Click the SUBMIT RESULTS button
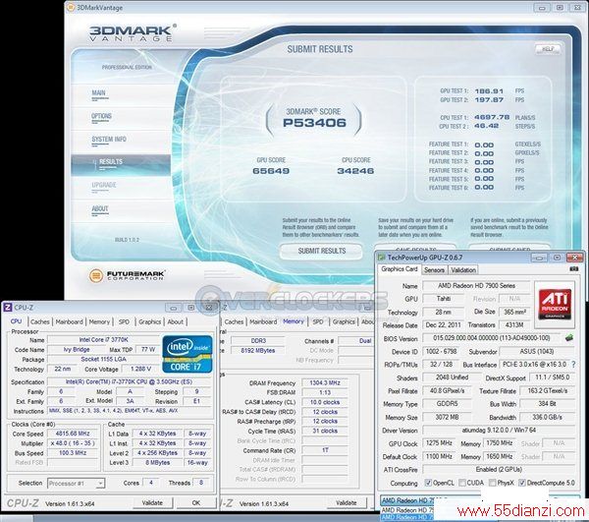Image resolution: width=589 pixels, height=522 pixels. click(x=322, y=251)
